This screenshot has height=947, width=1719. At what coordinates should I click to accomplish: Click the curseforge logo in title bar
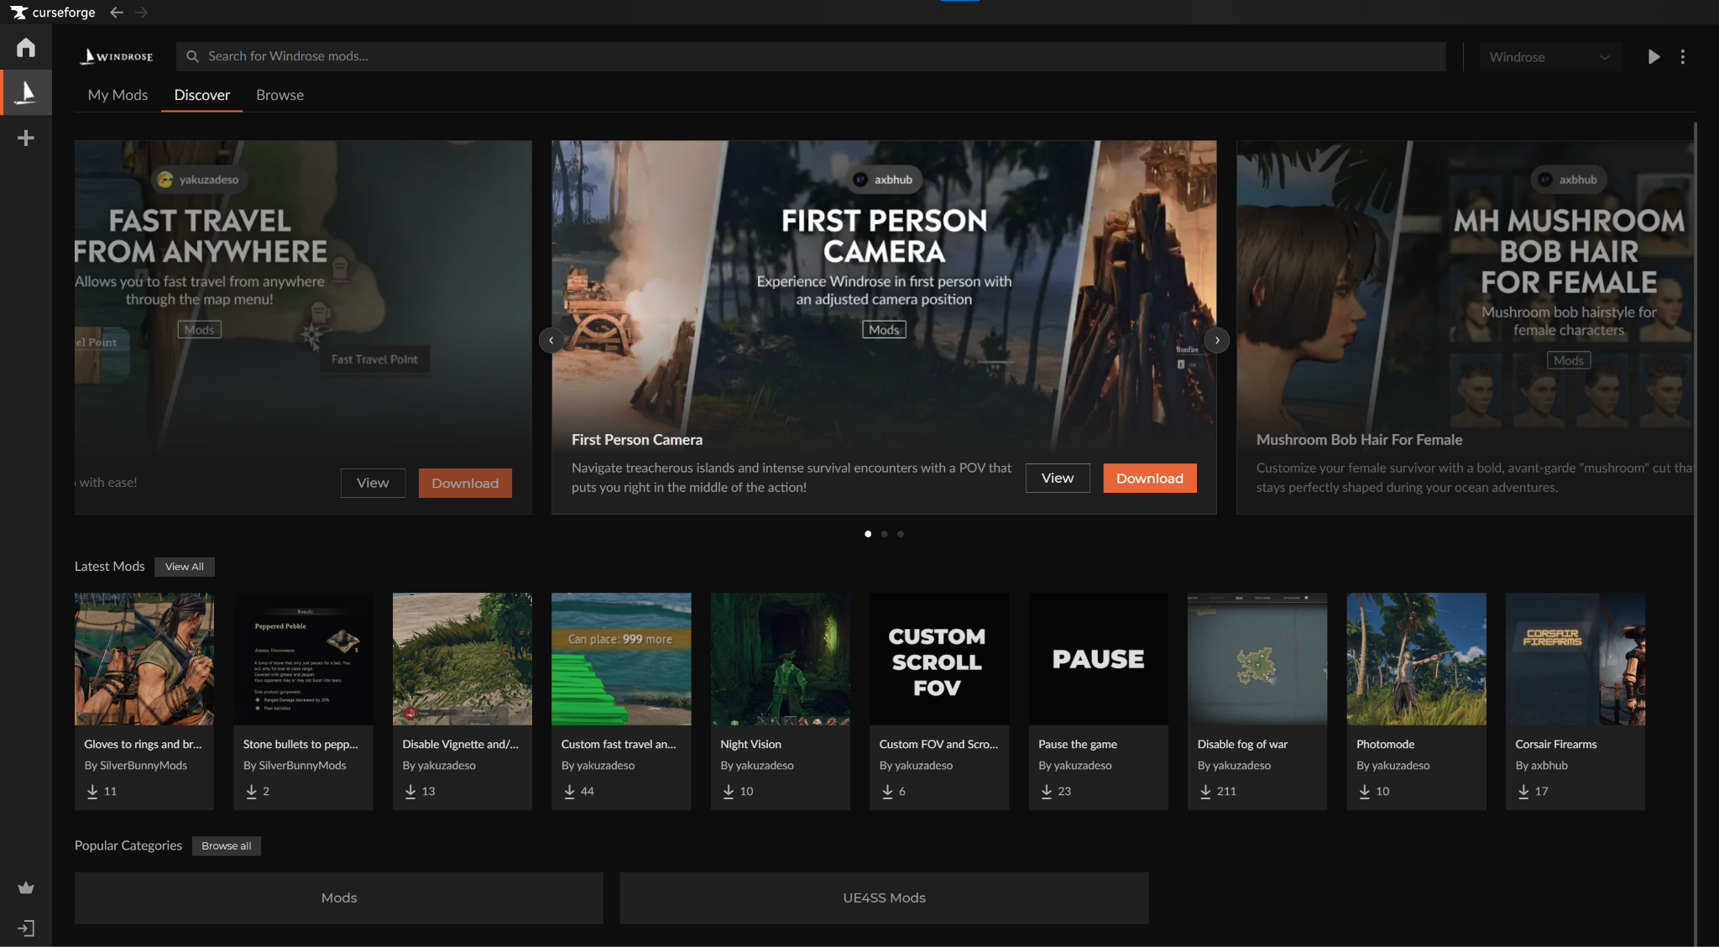coord(53,13)
